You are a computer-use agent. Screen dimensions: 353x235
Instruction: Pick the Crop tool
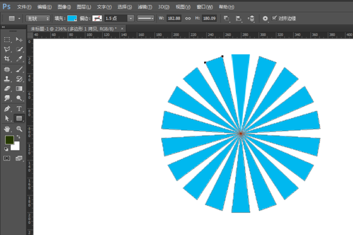tap(7, 59)
